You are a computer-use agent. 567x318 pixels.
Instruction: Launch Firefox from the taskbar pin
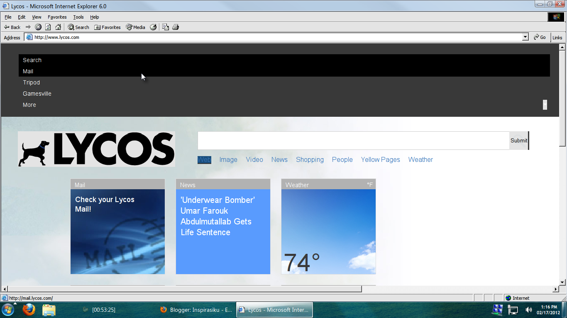point(29,309)
